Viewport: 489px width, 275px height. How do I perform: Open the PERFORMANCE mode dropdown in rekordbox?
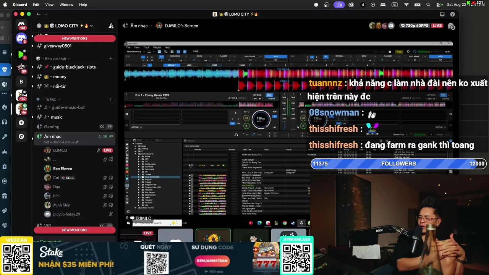point(135,52)
